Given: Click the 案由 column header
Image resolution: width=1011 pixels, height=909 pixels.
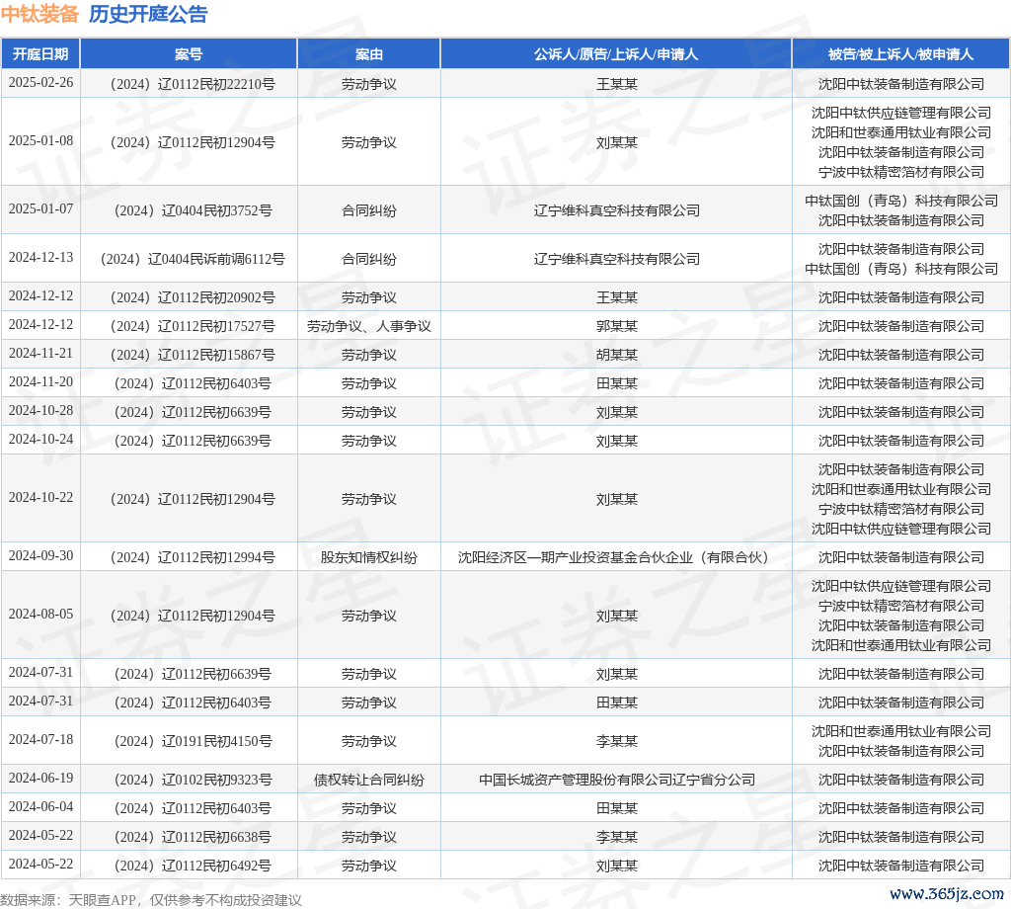Looking at the screenshot, I should pyautogui.click(x=369, y=54).
